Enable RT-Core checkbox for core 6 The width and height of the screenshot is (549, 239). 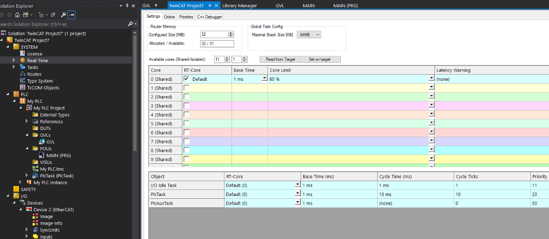[x=187, y=132]
